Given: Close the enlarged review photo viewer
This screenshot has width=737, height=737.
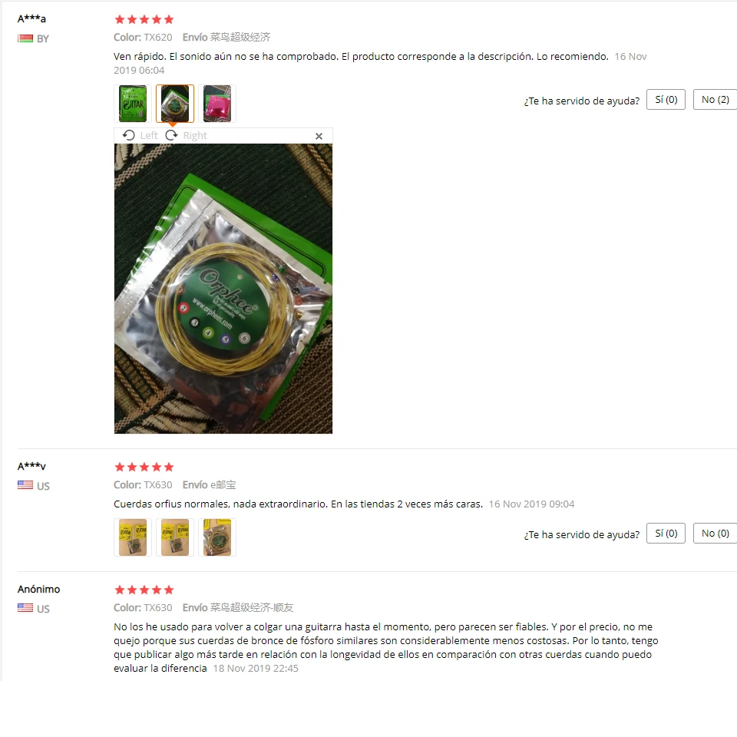Looking at the screenshot, I should (319, 136).
